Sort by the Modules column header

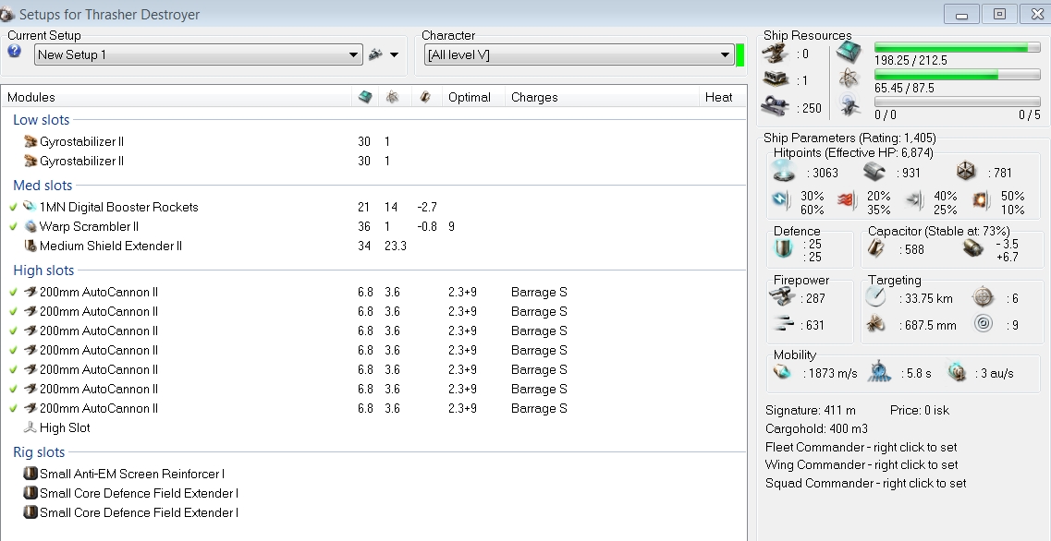[x=31, y=97]
